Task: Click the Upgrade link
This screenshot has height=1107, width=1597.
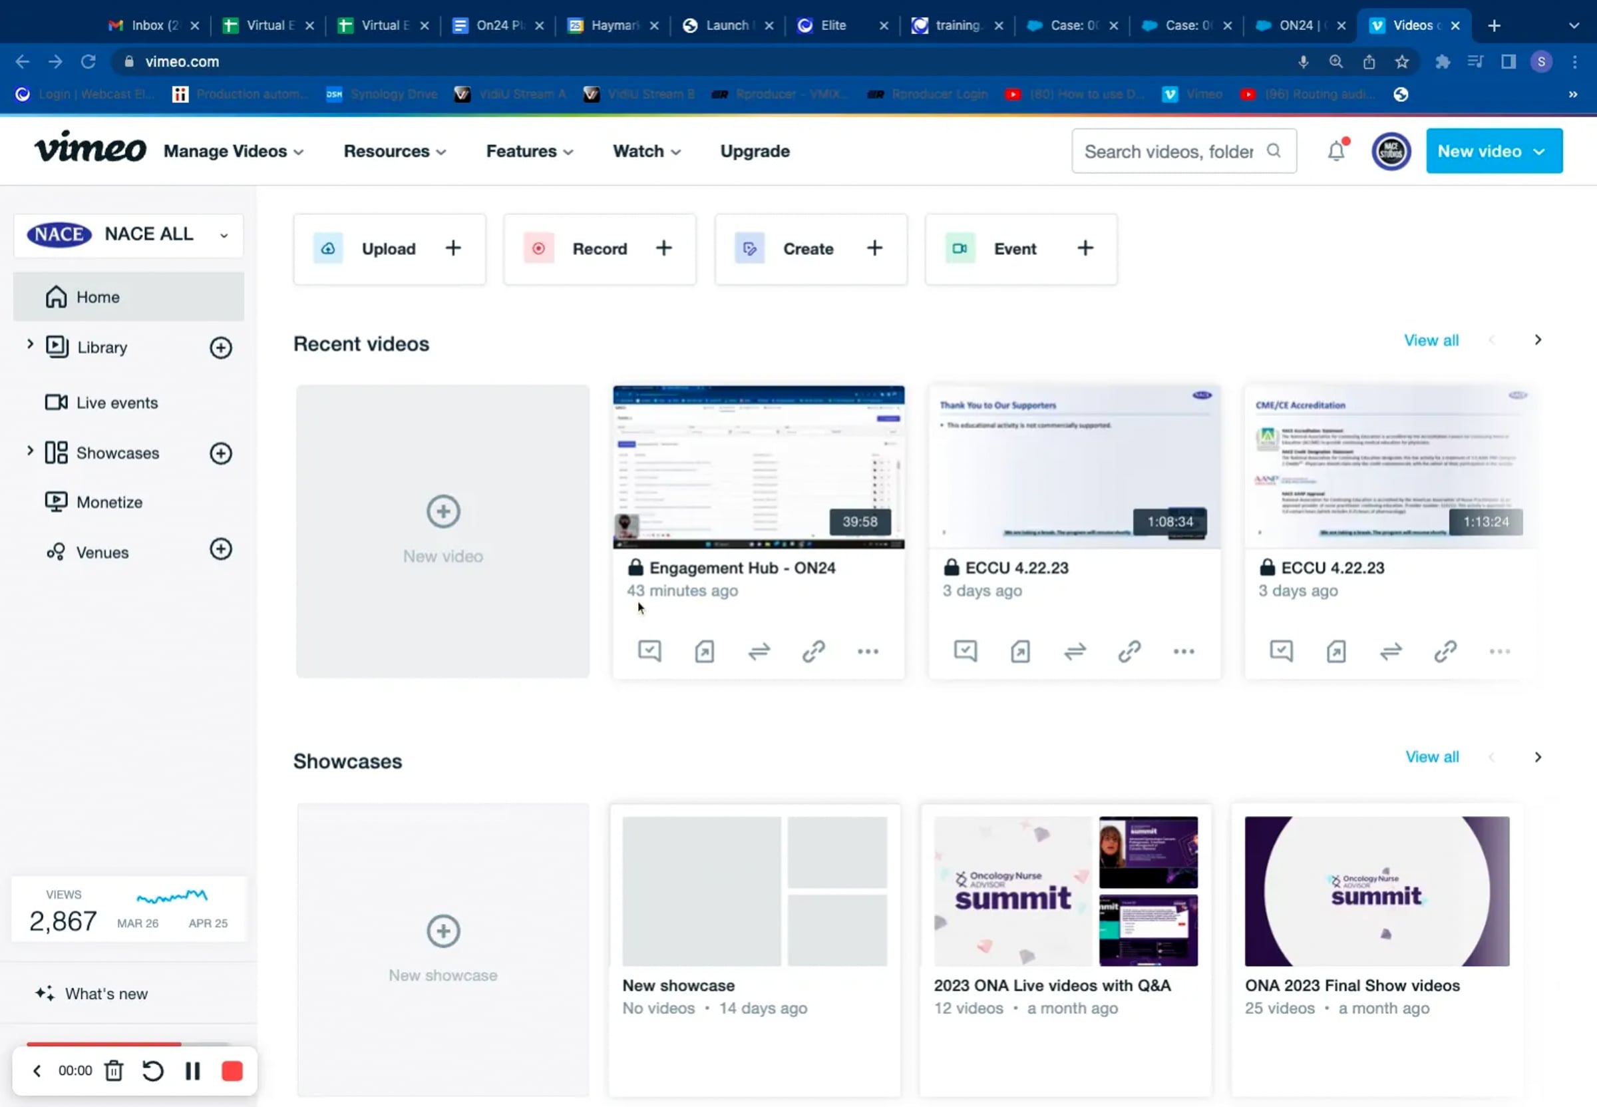Action: click(x=755, y=151)
